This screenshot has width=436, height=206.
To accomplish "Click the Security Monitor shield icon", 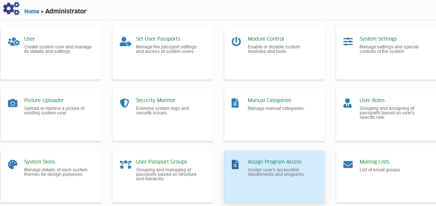I will tap(124, 103).
